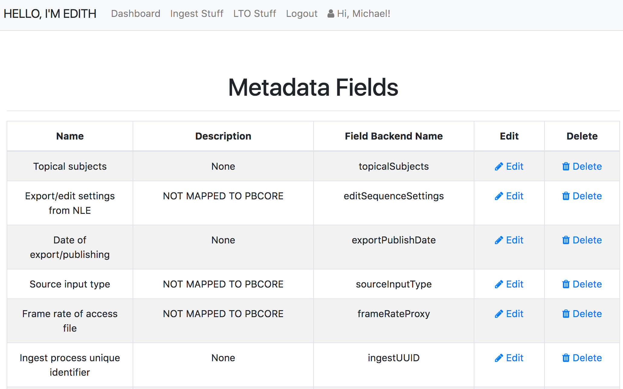
Task: Click trash icon for Topical subjects row
Action: point(566,167)
